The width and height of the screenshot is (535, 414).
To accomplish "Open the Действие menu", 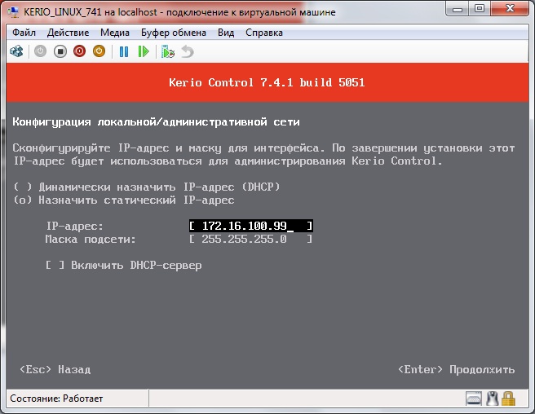I will pos(68,33).
